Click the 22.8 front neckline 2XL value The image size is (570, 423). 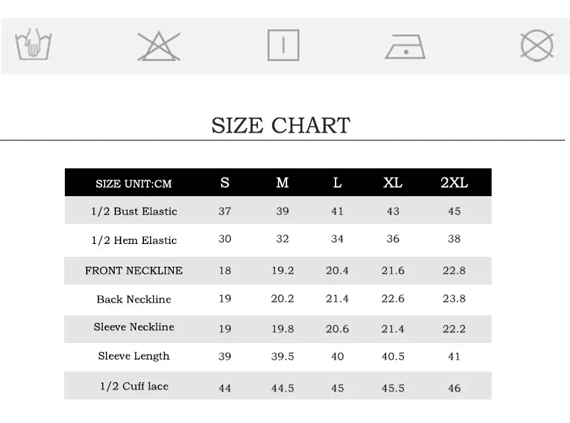[454, 270]
